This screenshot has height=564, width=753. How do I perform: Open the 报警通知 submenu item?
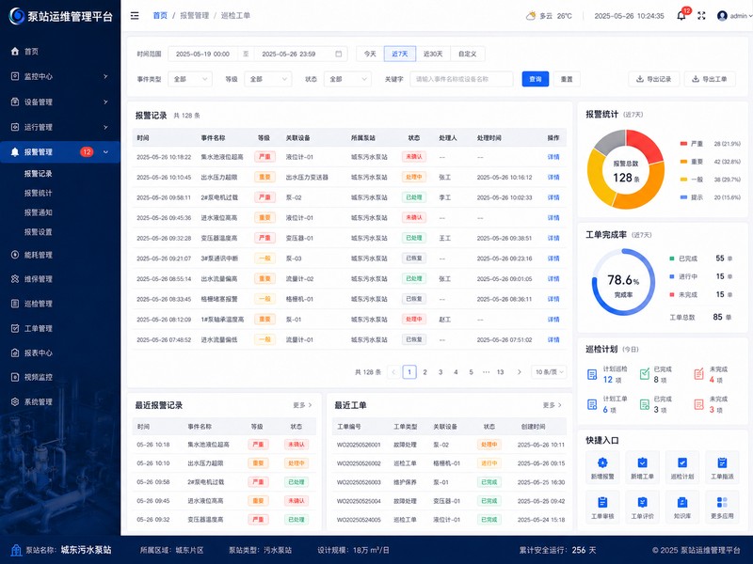point(39,212)
